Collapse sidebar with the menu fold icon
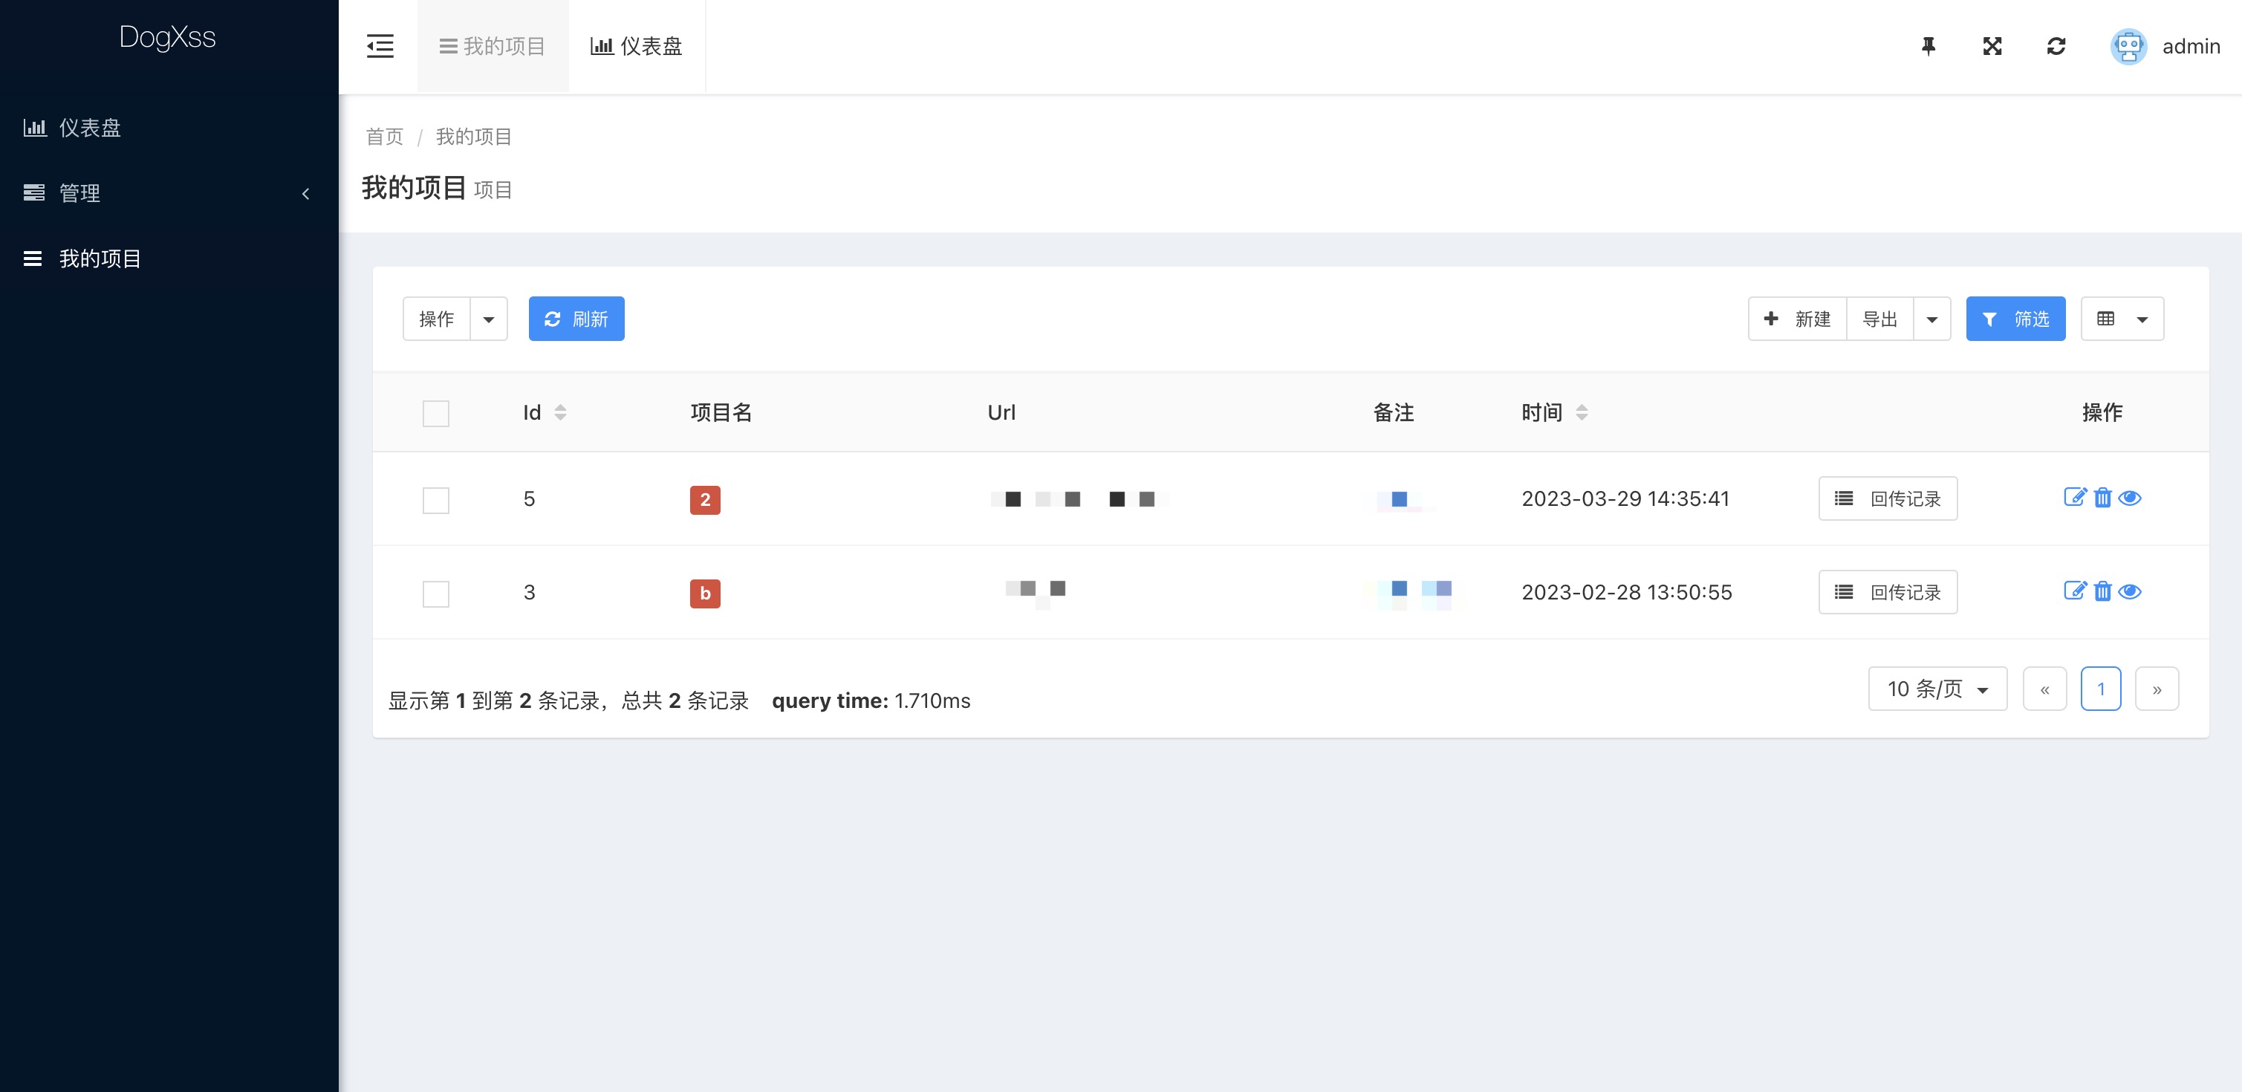This screenshot has height=1092, width=2242. point(380,46)
